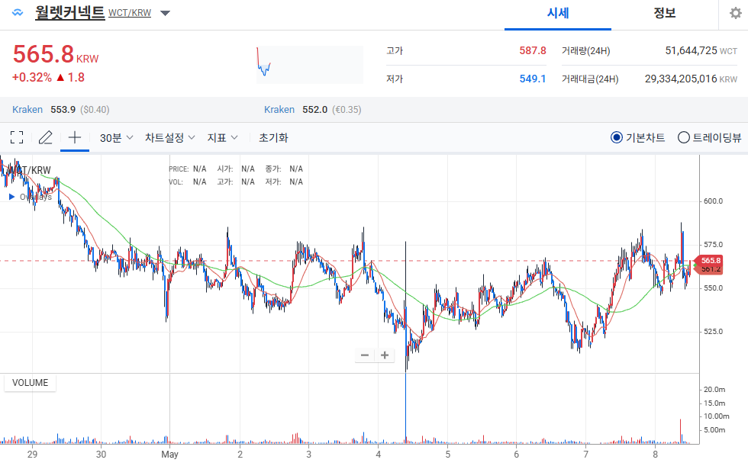The width and height of the screenshot is (748, 466).
Task: Open the settings gear icon
Action: click(x=736, y=13)
